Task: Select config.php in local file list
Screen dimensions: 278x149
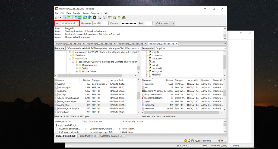Action: [x=64, y=105]
